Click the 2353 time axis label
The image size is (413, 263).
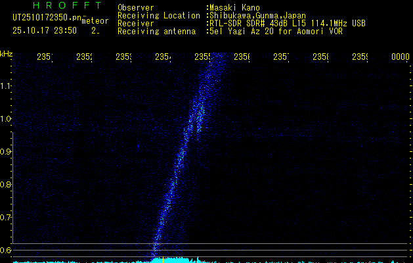click(123, 57)
